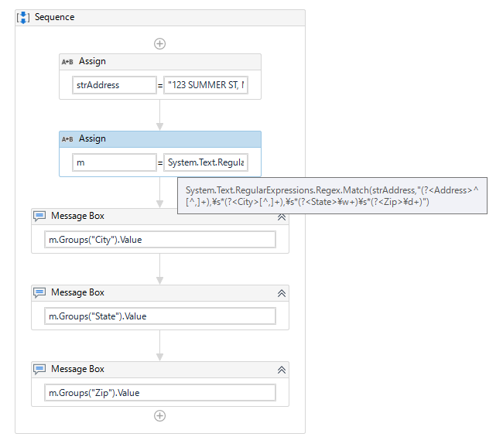
Task: Click the top add-activity plus icon
Action: pyautogui.click(x=159, y=43)
